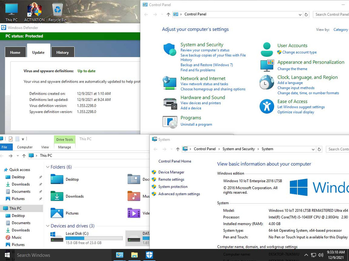349x261 pixels.
Task: Click Control Panel Home in System window
Action: [175, 161]
